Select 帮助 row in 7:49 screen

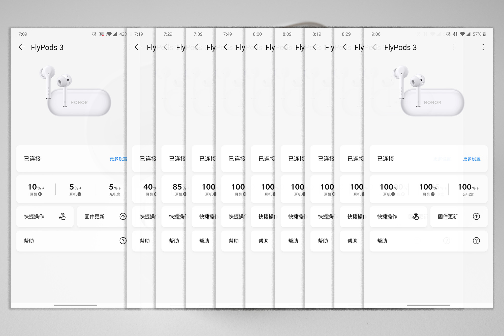click(233, 241)
